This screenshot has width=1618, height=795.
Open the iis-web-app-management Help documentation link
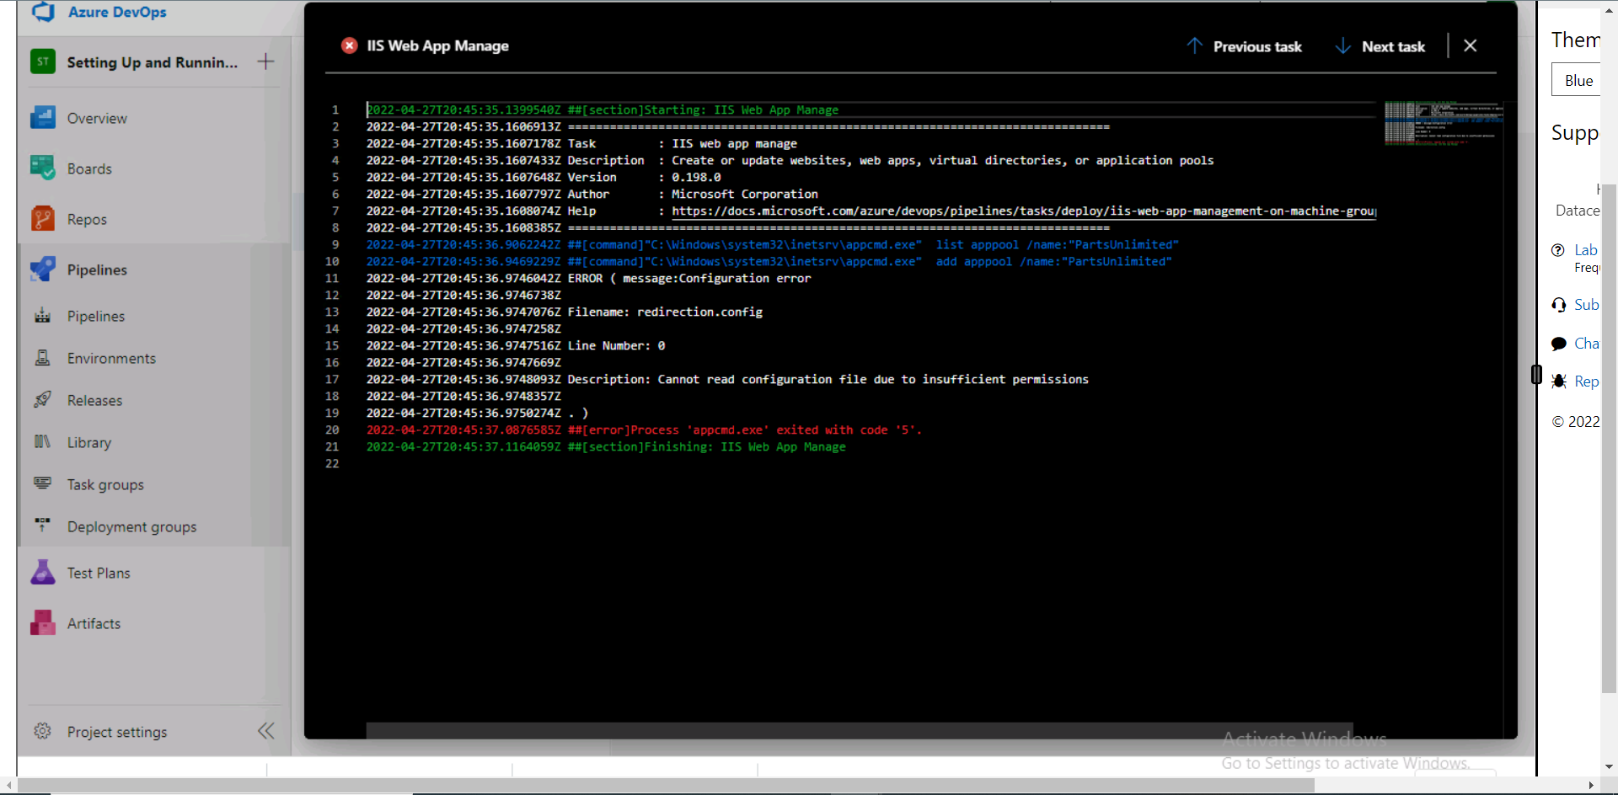tap(1022, 211)
